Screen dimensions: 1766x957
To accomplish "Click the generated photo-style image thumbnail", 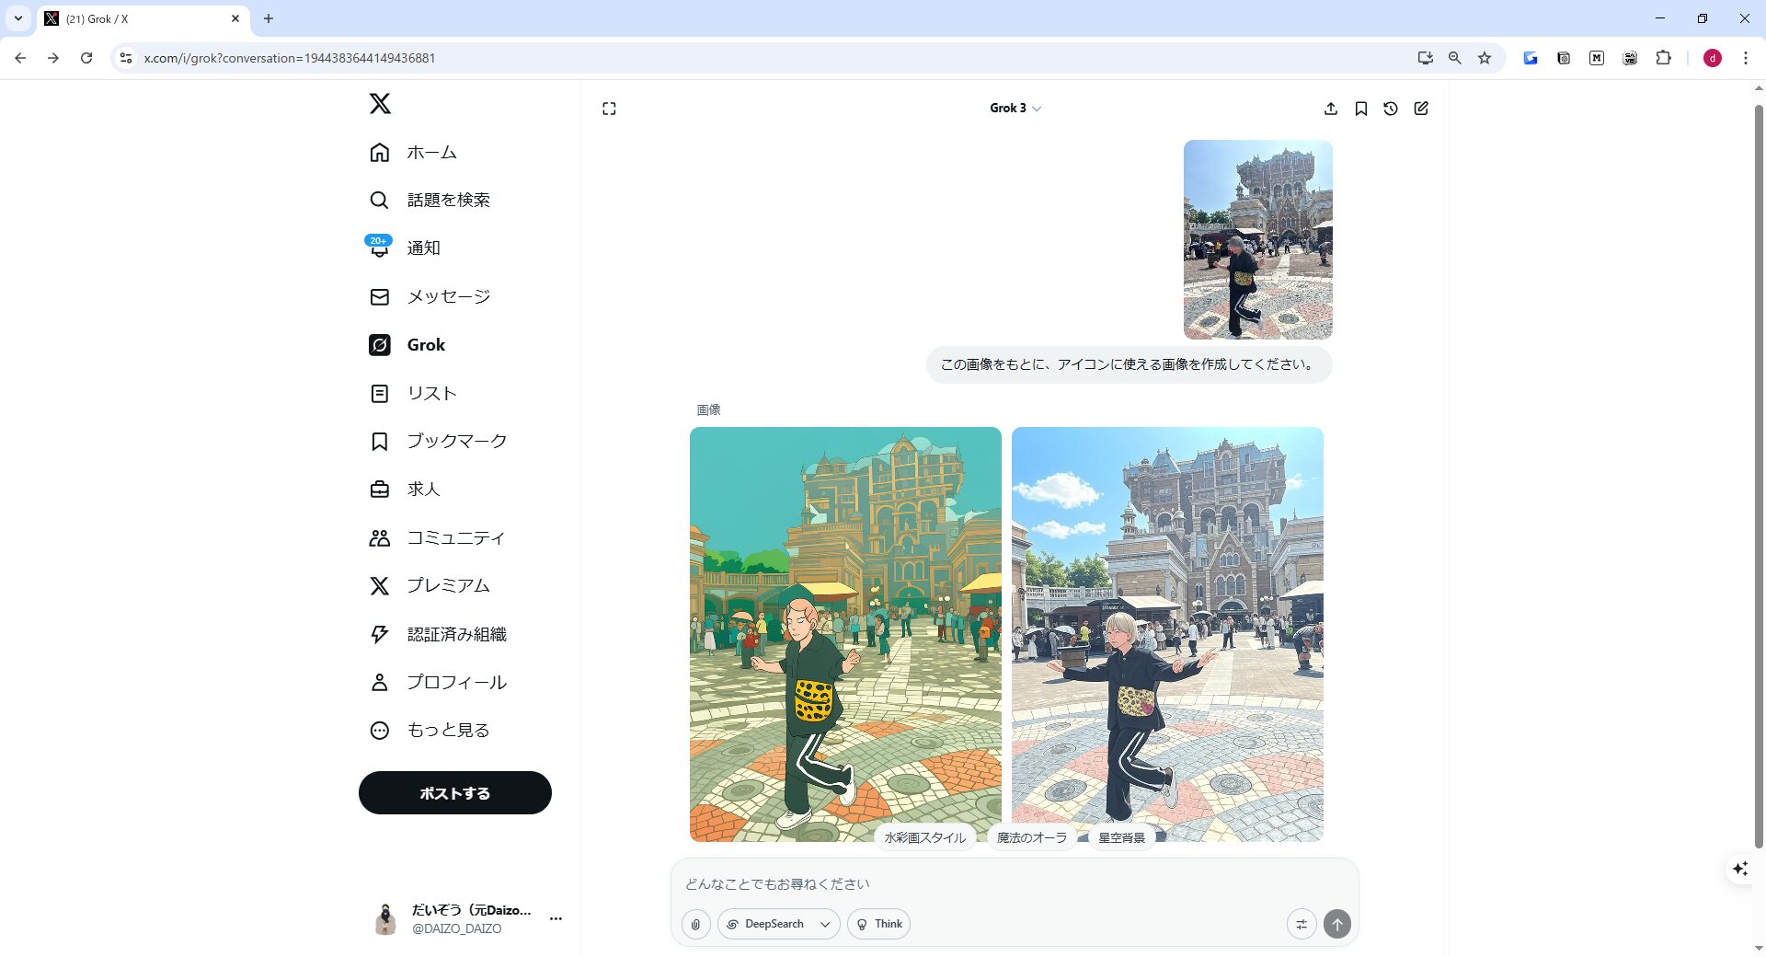I will point(1166,633).
